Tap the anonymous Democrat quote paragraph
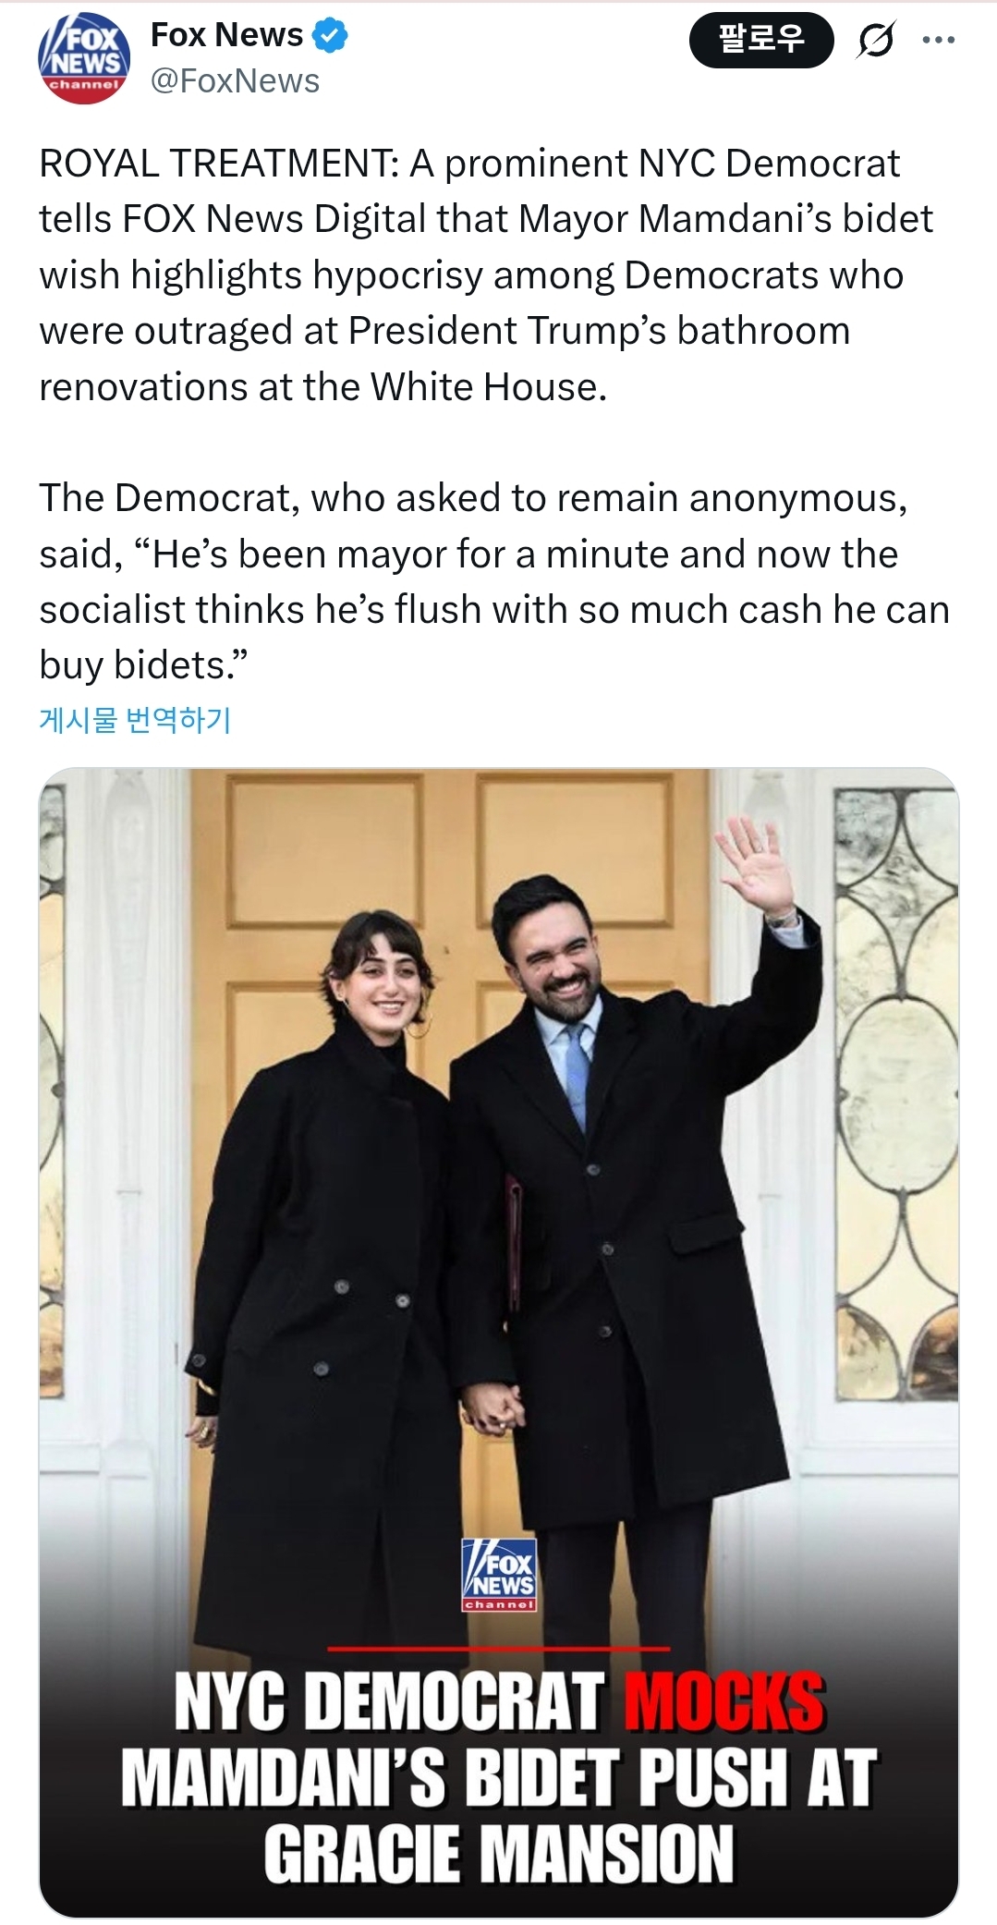The width and height of the screenshot is (997, 1925). (x=494, y=582)
